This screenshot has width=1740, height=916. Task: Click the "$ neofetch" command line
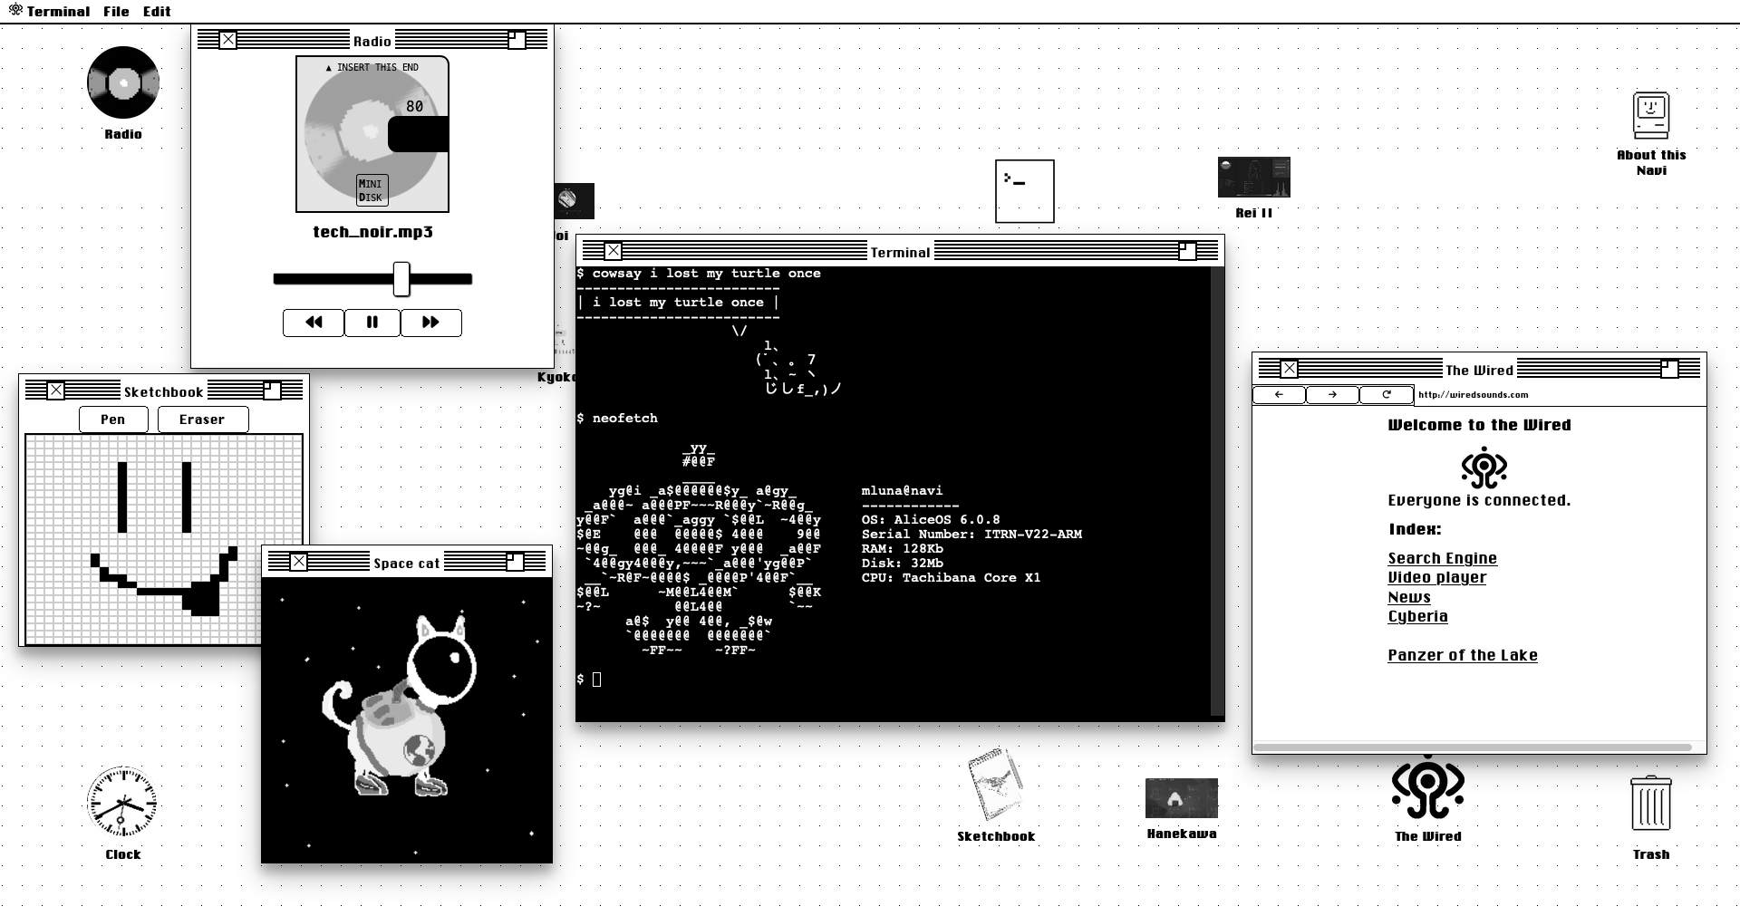pos(617,419)
